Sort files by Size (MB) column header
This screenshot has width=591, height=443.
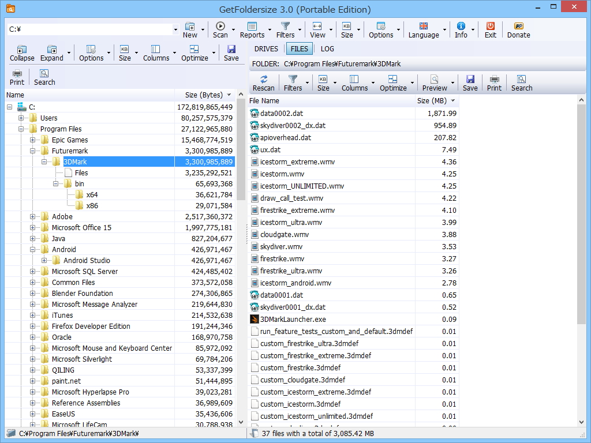click(436, 100)
